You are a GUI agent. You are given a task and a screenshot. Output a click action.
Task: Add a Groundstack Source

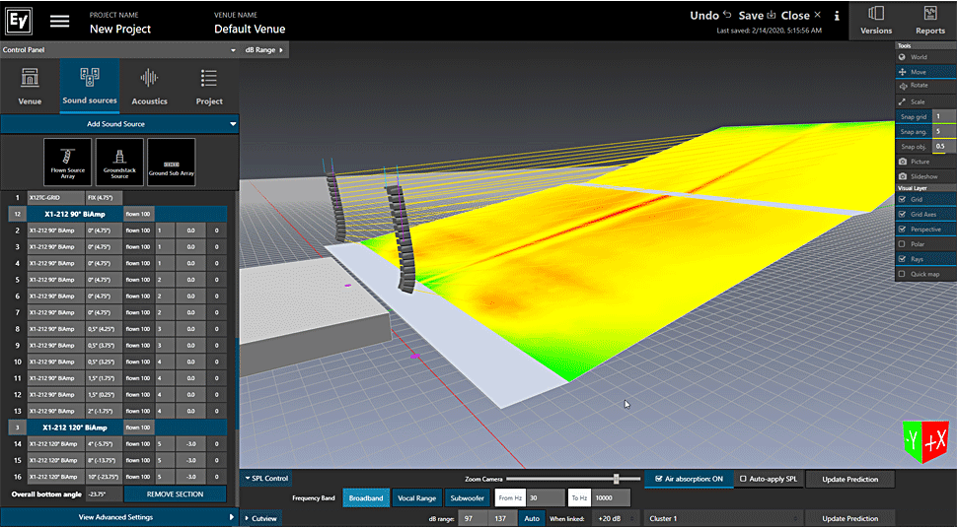point(119,163)
